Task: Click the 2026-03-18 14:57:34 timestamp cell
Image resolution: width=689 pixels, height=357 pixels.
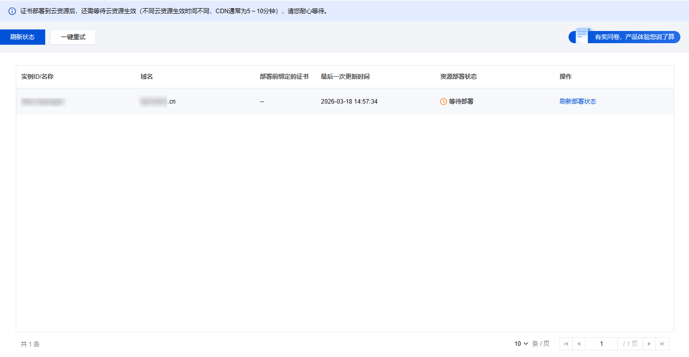Action: pyautogui.click(x=349, y=102)
